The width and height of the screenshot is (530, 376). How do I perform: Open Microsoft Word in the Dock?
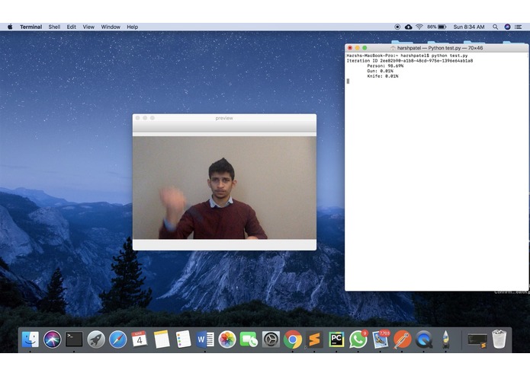tap(205, 339)
